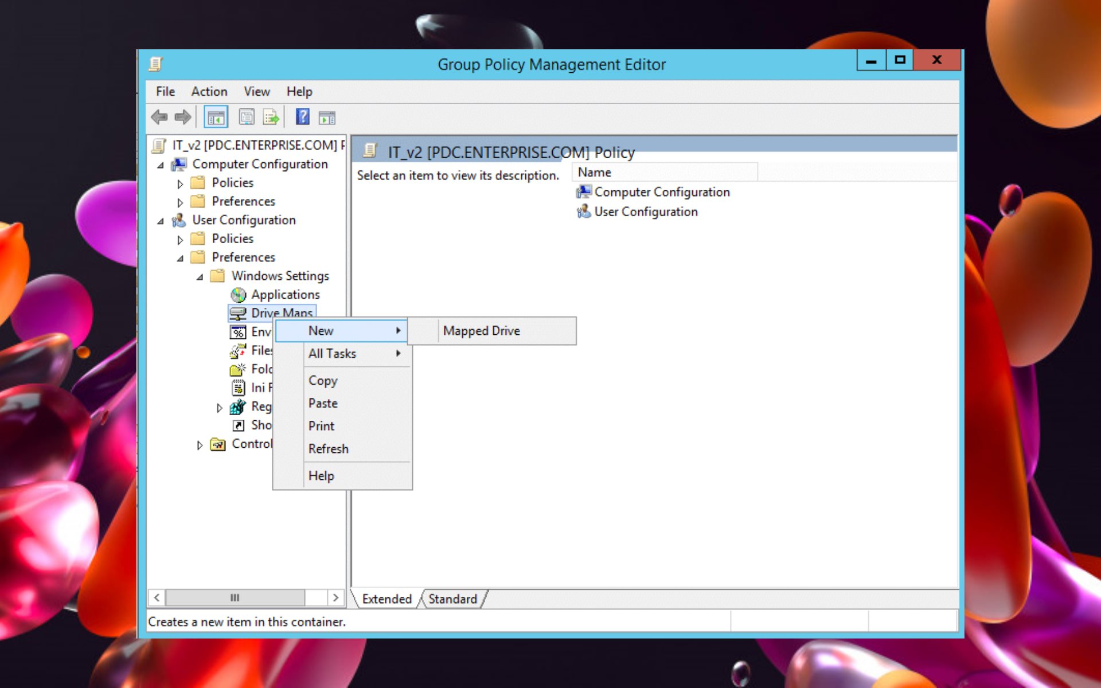Close the Group Policy Management Editor window
This screenshot has height=688, width=1101.
point(937,60)
